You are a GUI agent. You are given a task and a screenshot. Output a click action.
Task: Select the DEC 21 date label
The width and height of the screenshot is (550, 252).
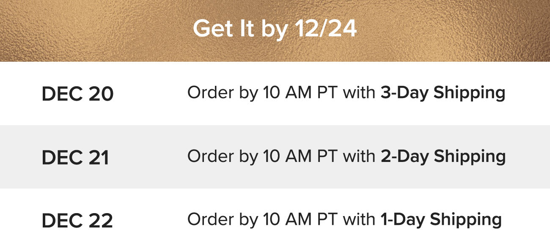pyautogui.click(x=75, y=158)
